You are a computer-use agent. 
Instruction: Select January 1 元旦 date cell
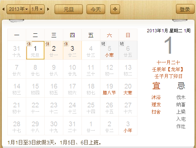click(35, 50)
